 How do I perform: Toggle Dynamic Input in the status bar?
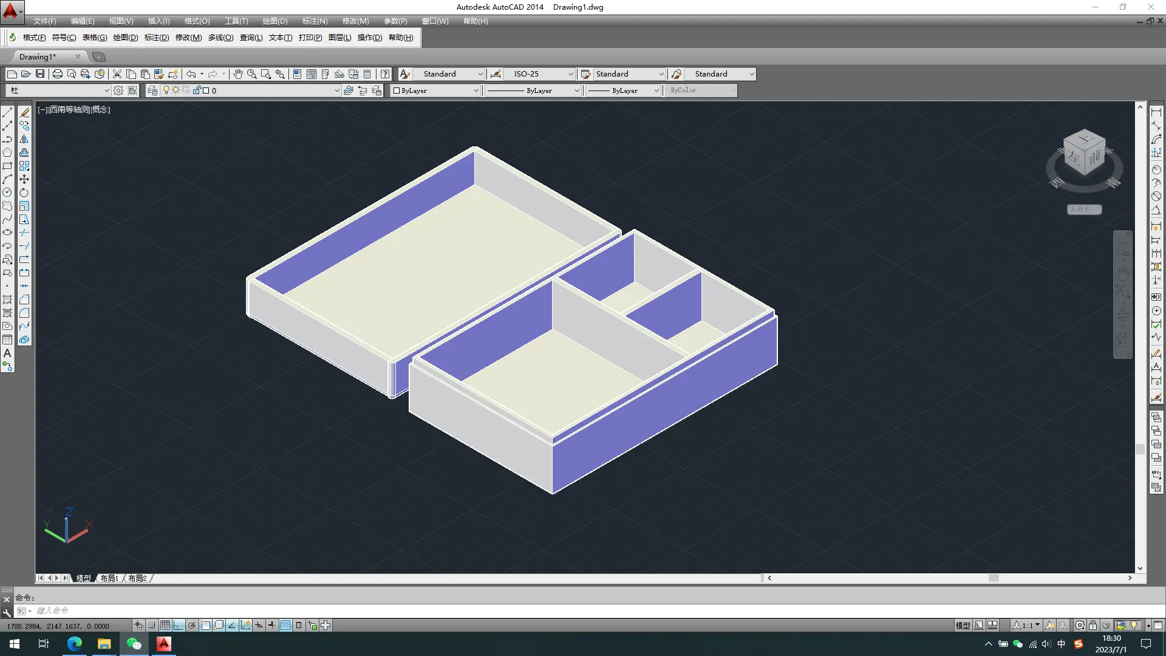pyautogui.click(x=259, y=625)
